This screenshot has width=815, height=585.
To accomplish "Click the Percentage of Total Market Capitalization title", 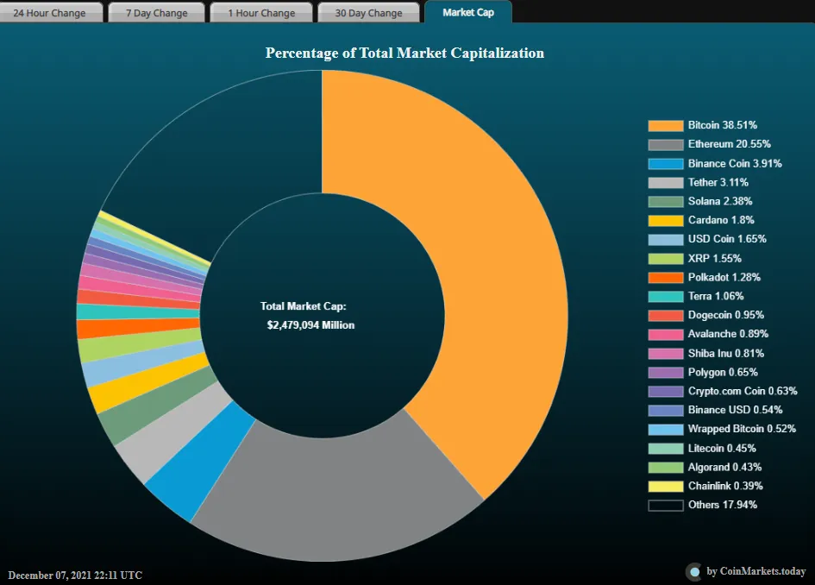I will [x=404, y=53].
